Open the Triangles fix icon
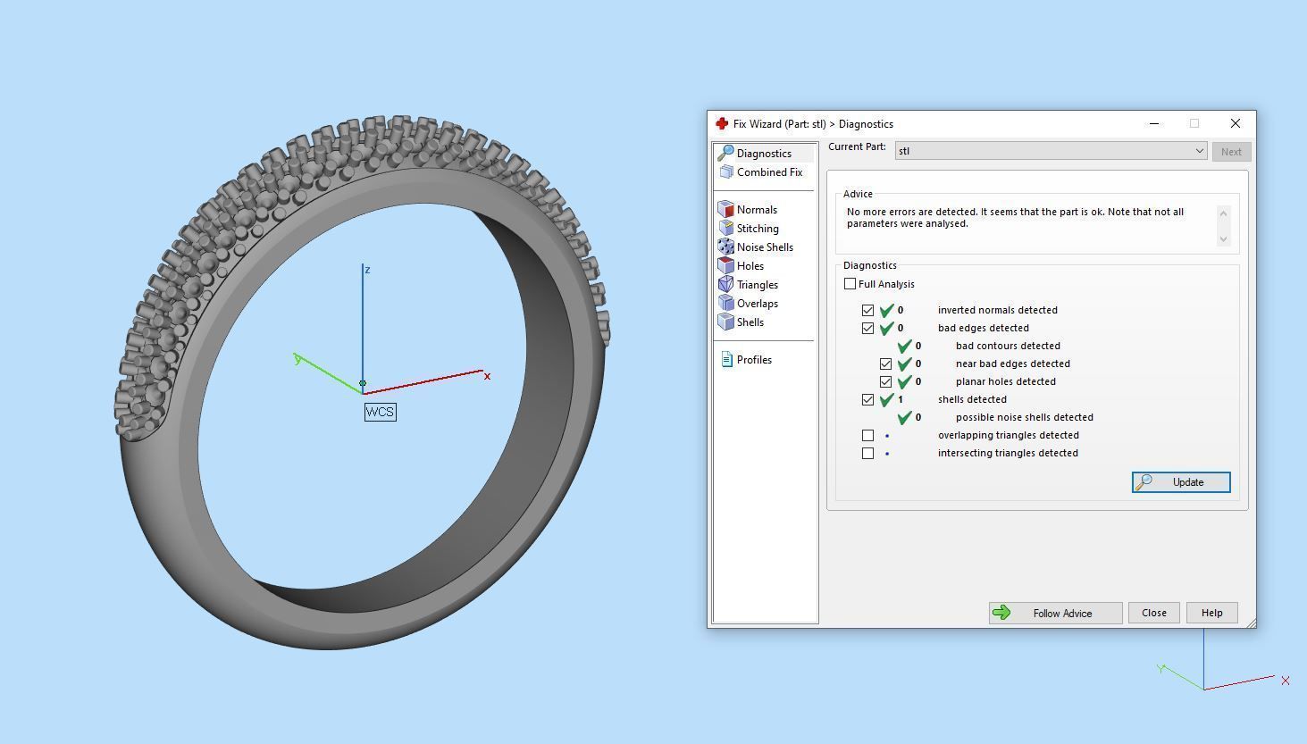Screen dimensions: 1307x744 725,285
